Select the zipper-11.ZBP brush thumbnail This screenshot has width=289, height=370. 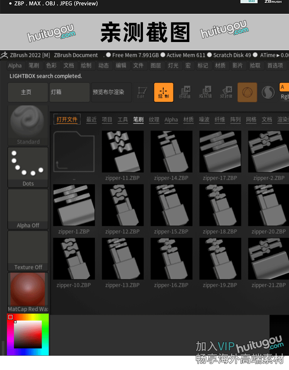tap(123, 151)
